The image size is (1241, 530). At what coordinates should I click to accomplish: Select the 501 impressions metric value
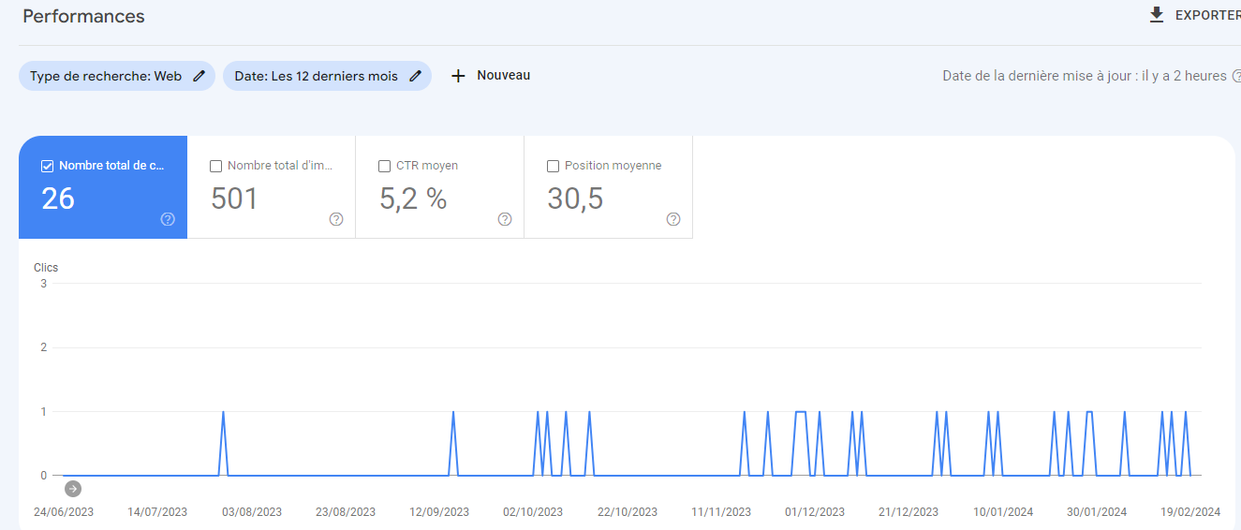pos(234,199)
